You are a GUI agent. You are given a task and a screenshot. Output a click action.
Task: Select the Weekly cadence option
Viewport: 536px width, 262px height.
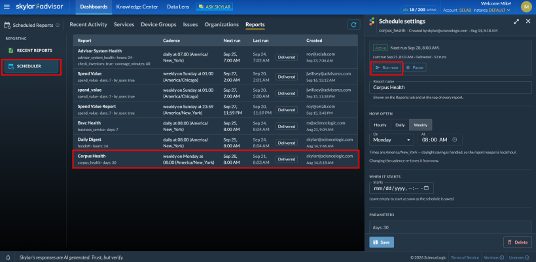point(420,125)
